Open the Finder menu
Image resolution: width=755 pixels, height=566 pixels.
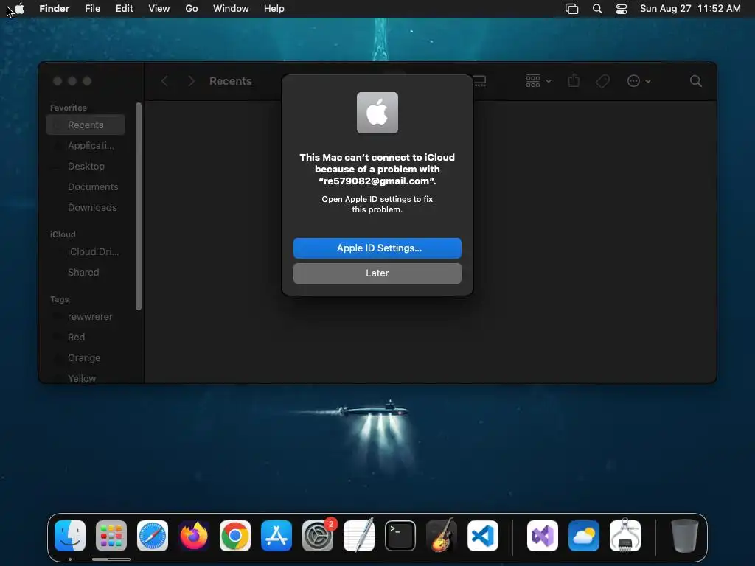(x=55, y=9)
